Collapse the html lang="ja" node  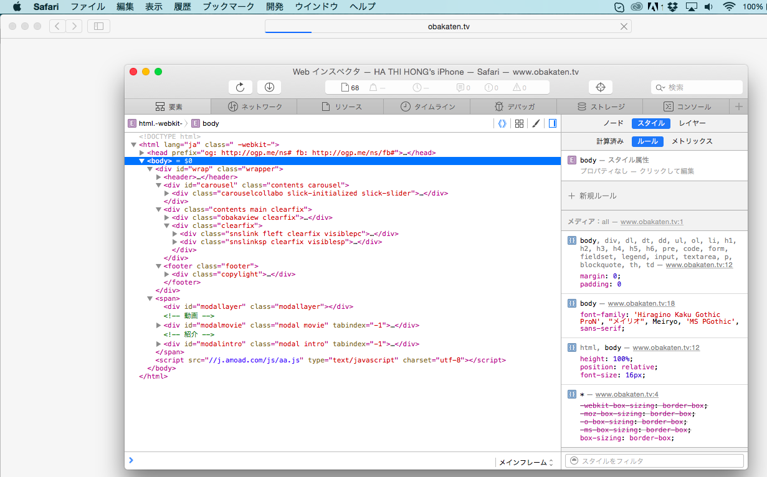[x=133, y=144]
